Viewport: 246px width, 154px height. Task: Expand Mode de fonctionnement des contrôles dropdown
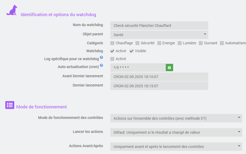click(x=176, y=118)
